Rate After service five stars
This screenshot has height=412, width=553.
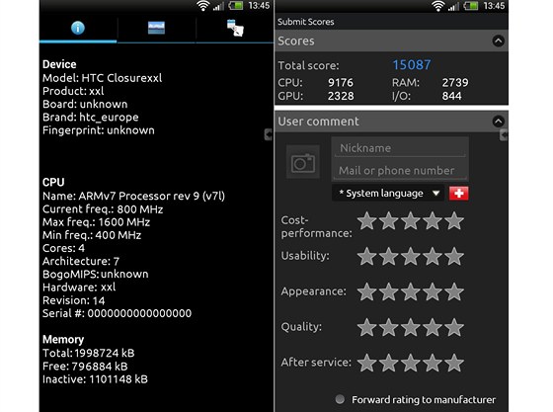tap(454, 363)
